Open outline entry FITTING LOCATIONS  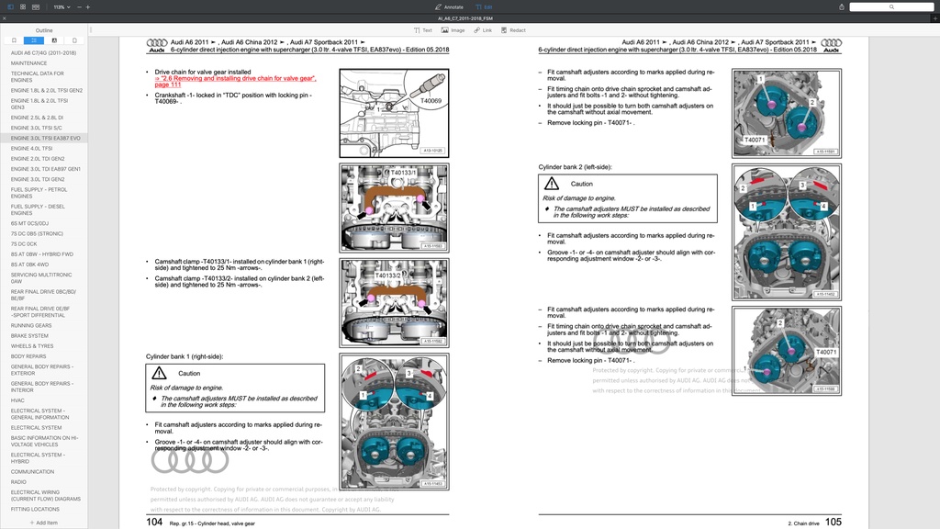pos(35,509)
